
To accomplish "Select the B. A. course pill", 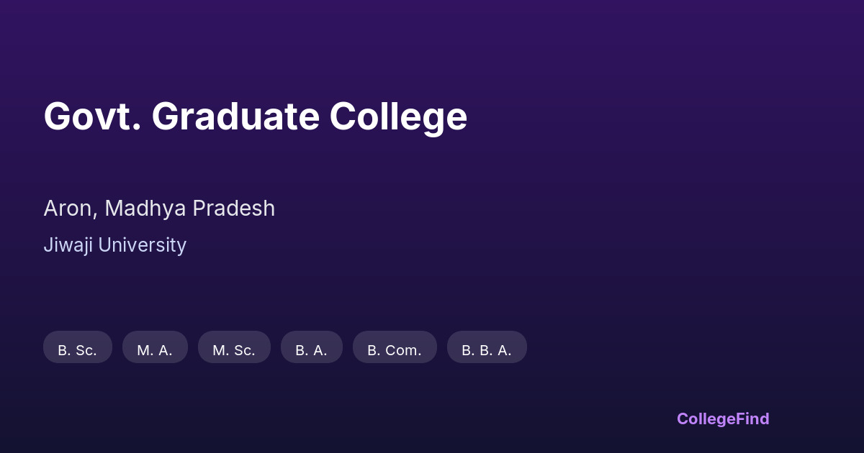I will (311, 347).
